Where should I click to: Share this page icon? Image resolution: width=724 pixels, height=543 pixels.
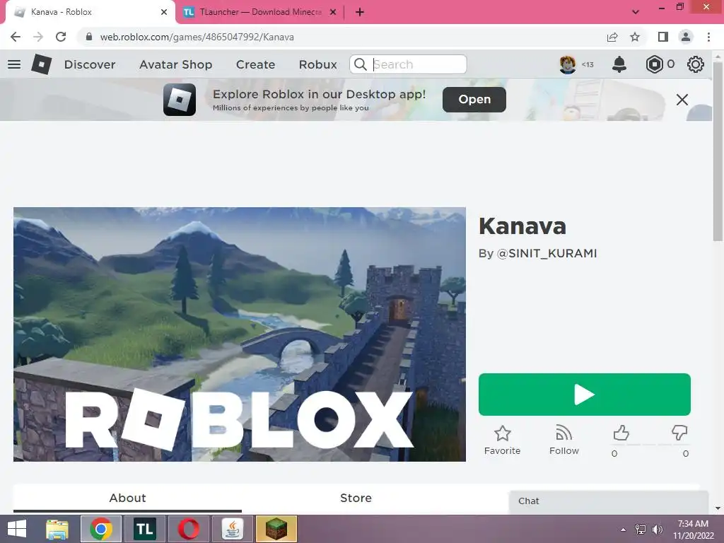click(x=612, y=37)
